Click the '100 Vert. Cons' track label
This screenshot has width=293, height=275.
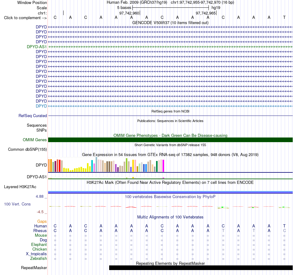click(17, 204)
